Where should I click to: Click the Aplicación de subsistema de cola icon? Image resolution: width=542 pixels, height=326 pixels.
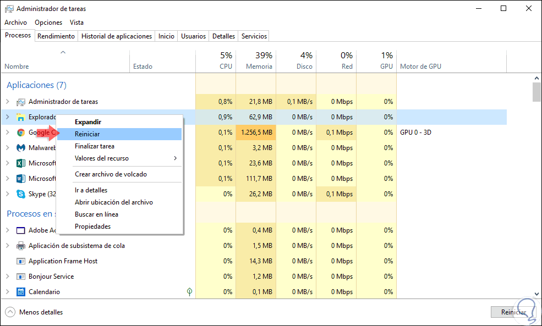point(21,246)
